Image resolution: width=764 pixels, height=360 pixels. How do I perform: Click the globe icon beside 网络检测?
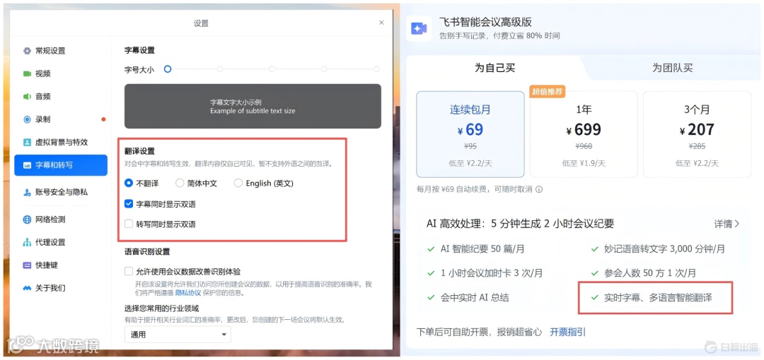click(x=28, y=220)
